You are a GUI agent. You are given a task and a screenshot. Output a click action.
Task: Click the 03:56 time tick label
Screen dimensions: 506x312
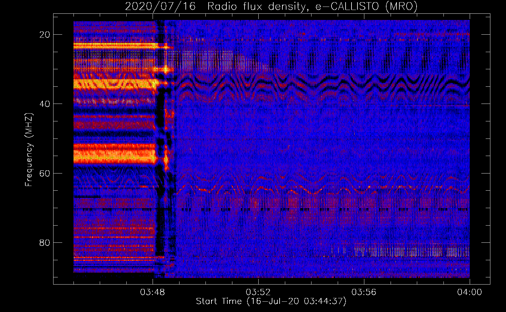click(x=364, y=292)
